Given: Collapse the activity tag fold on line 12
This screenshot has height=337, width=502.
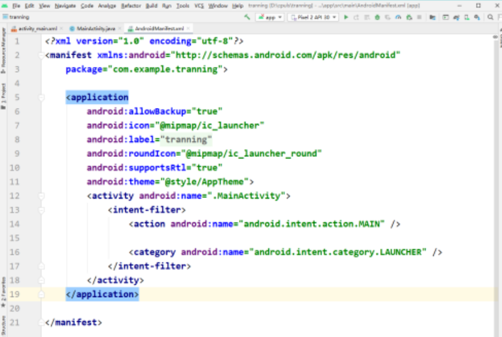Looking at the screenshot, I should pos(41,196).
